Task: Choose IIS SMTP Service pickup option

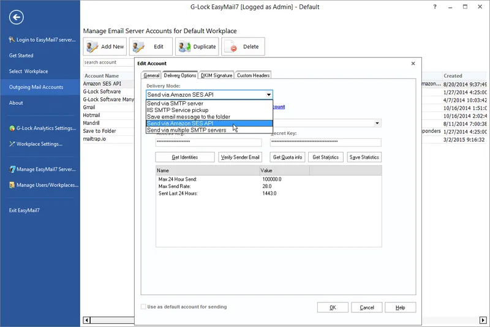Action: click(x=209, y=110)
